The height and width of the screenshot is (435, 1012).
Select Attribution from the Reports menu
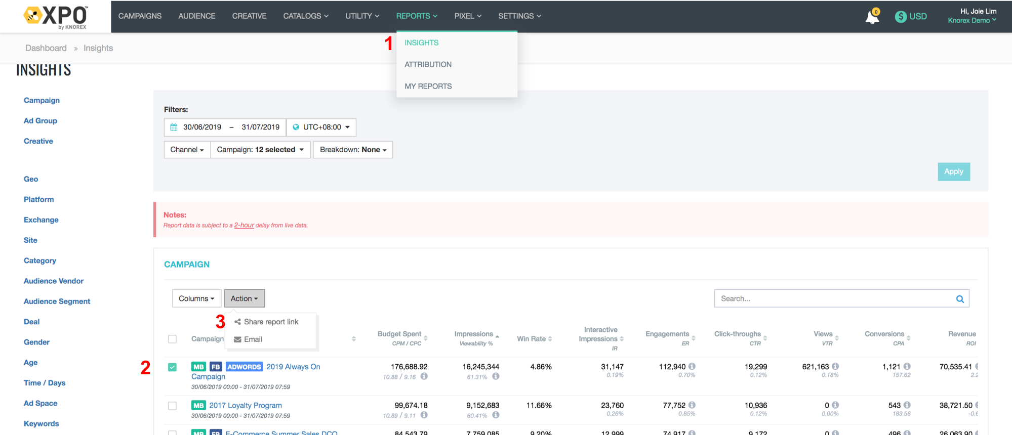[428, 65]
